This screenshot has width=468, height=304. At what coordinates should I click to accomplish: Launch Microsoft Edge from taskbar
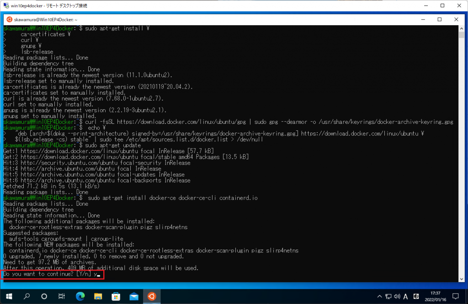pyautogui.click(x=80, y=296)
